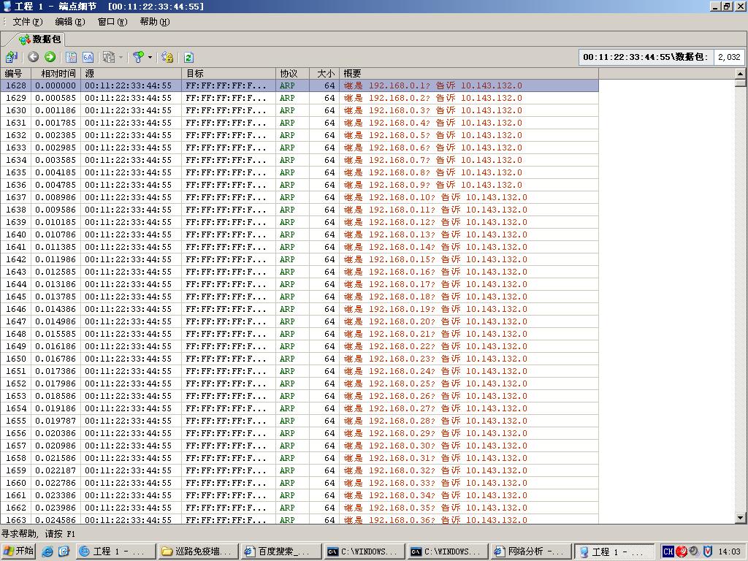
Task: Click the green refresh icon
Action: tap(188, 57)
